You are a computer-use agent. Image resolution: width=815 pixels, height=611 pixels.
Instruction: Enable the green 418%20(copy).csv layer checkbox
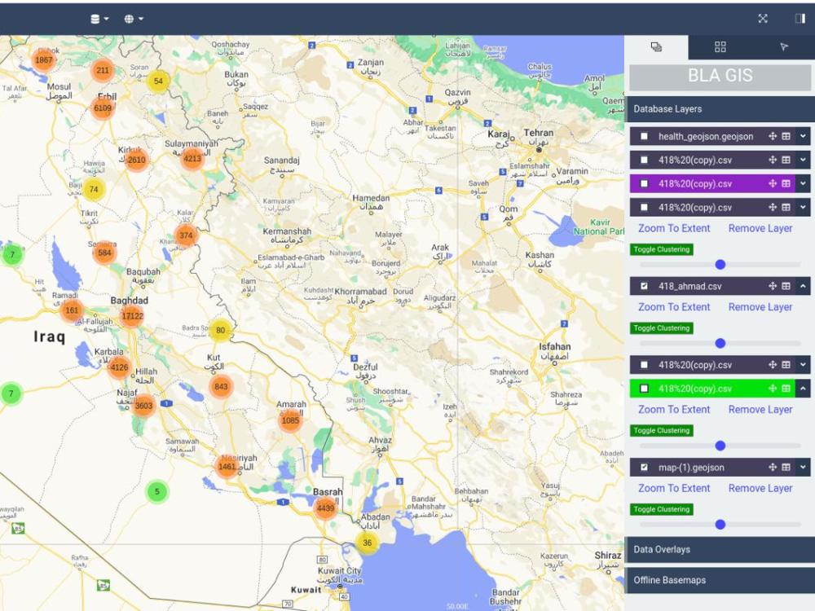(644, 388)
